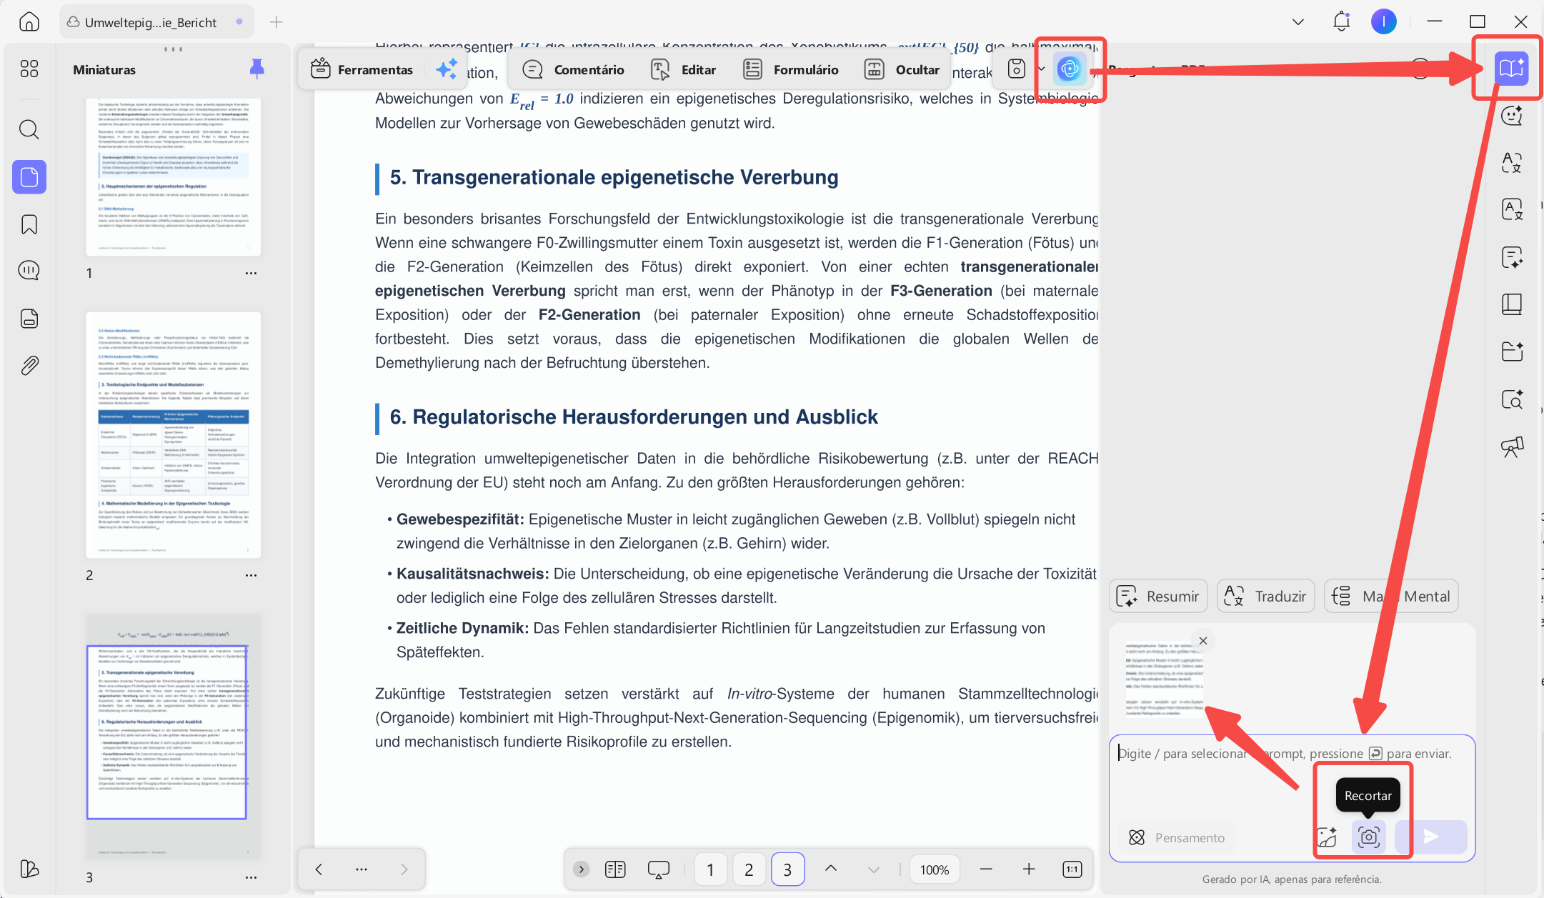This screenshot has height=898, width=1544.
Task: Click the Recortar screenshot icon in chat box
Action: click(1368, 837)
